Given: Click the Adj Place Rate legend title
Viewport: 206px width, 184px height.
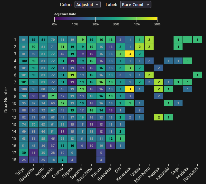Looking at the screenshot, I should click(x=65, y=14).
